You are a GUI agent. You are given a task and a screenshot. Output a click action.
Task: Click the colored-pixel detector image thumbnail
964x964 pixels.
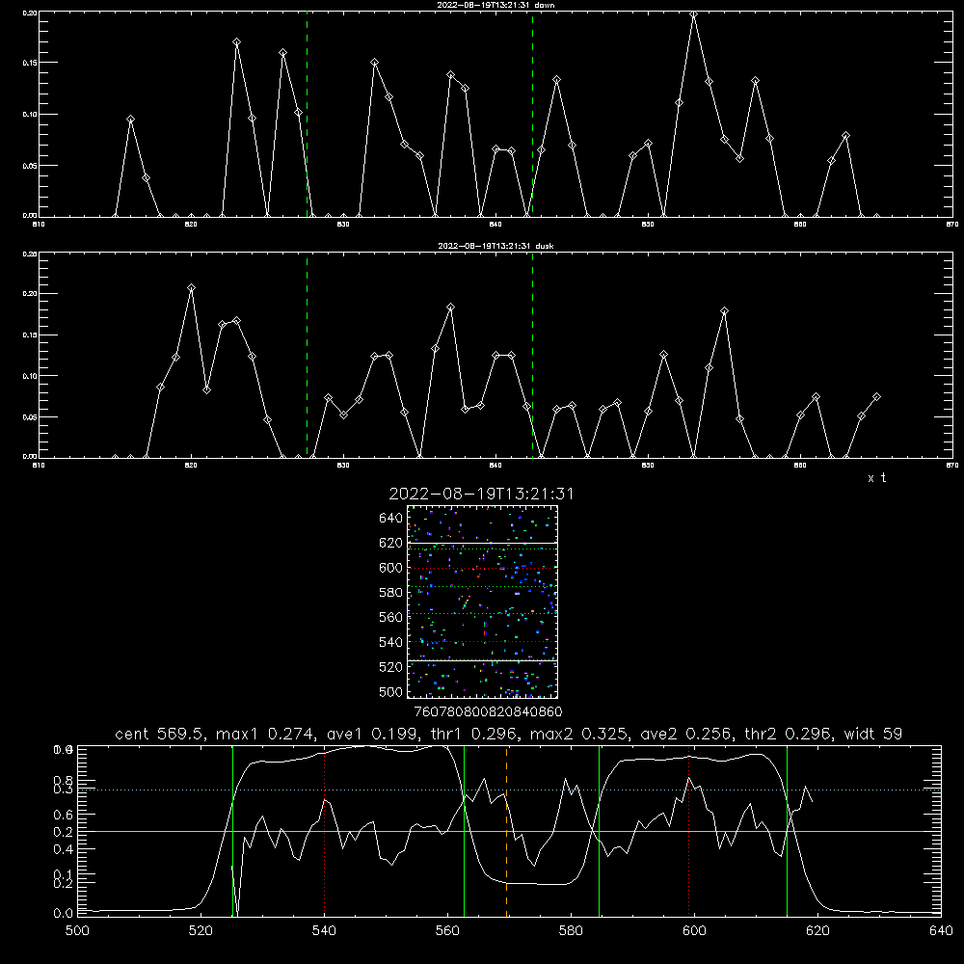click(x=483, y=602)
